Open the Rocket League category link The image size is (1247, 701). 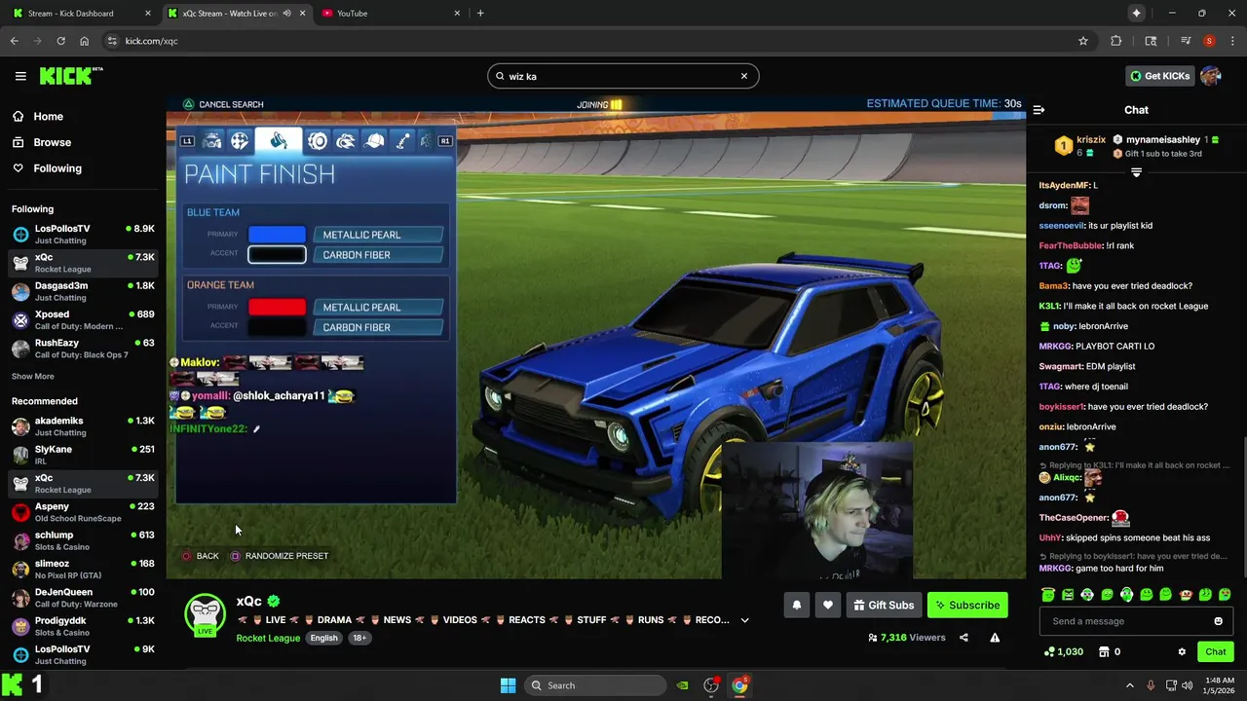pos(268,638)
